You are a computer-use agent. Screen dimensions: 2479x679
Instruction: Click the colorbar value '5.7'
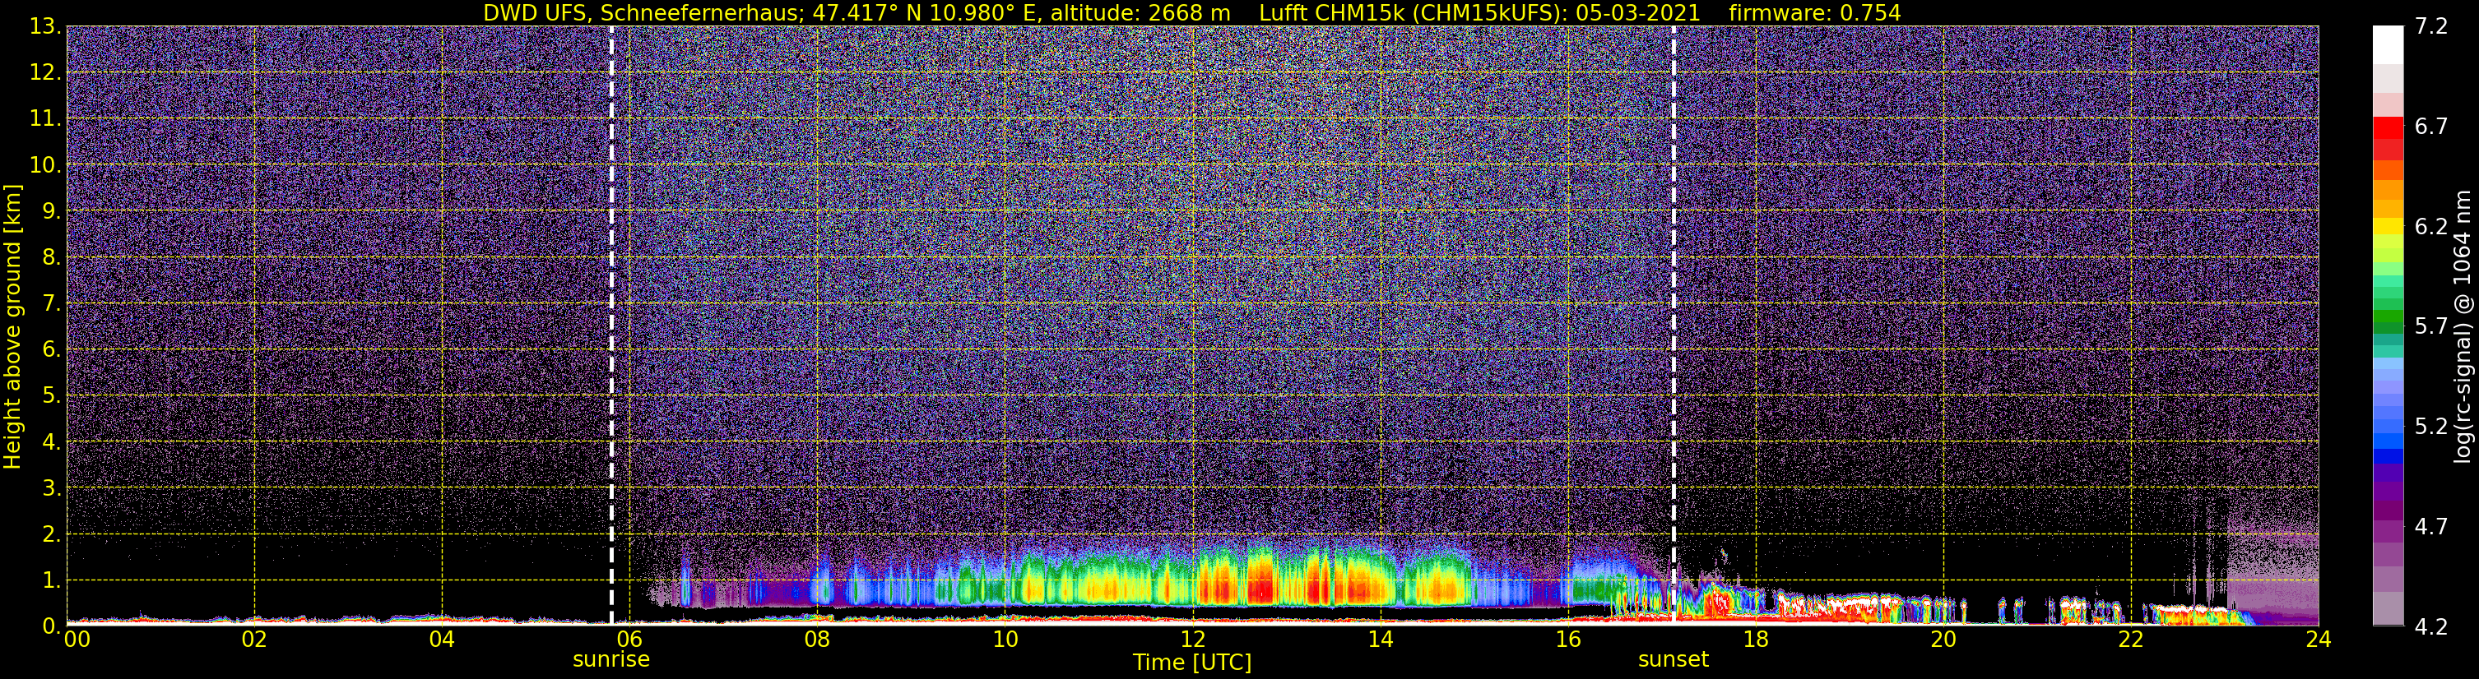click(2431, 326)
